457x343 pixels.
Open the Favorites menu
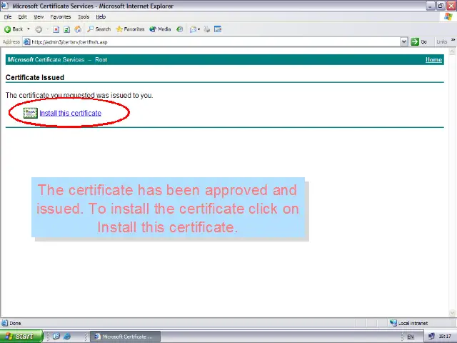pyautogui.click(x=61, y=17)
